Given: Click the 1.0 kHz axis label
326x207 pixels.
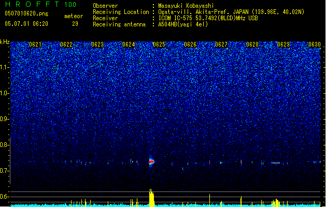Looking at the screenshot, I should [x=5, y=93].
